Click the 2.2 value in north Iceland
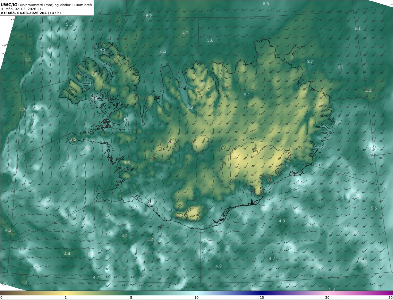This screenshot has width=393, height=300. (x=202, y=84)
